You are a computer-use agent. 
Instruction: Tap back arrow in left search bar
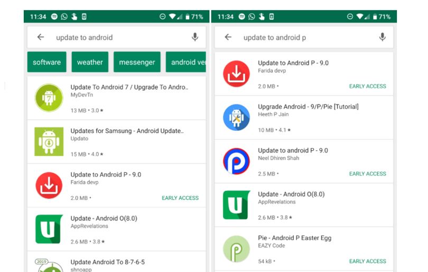point(41,37)
